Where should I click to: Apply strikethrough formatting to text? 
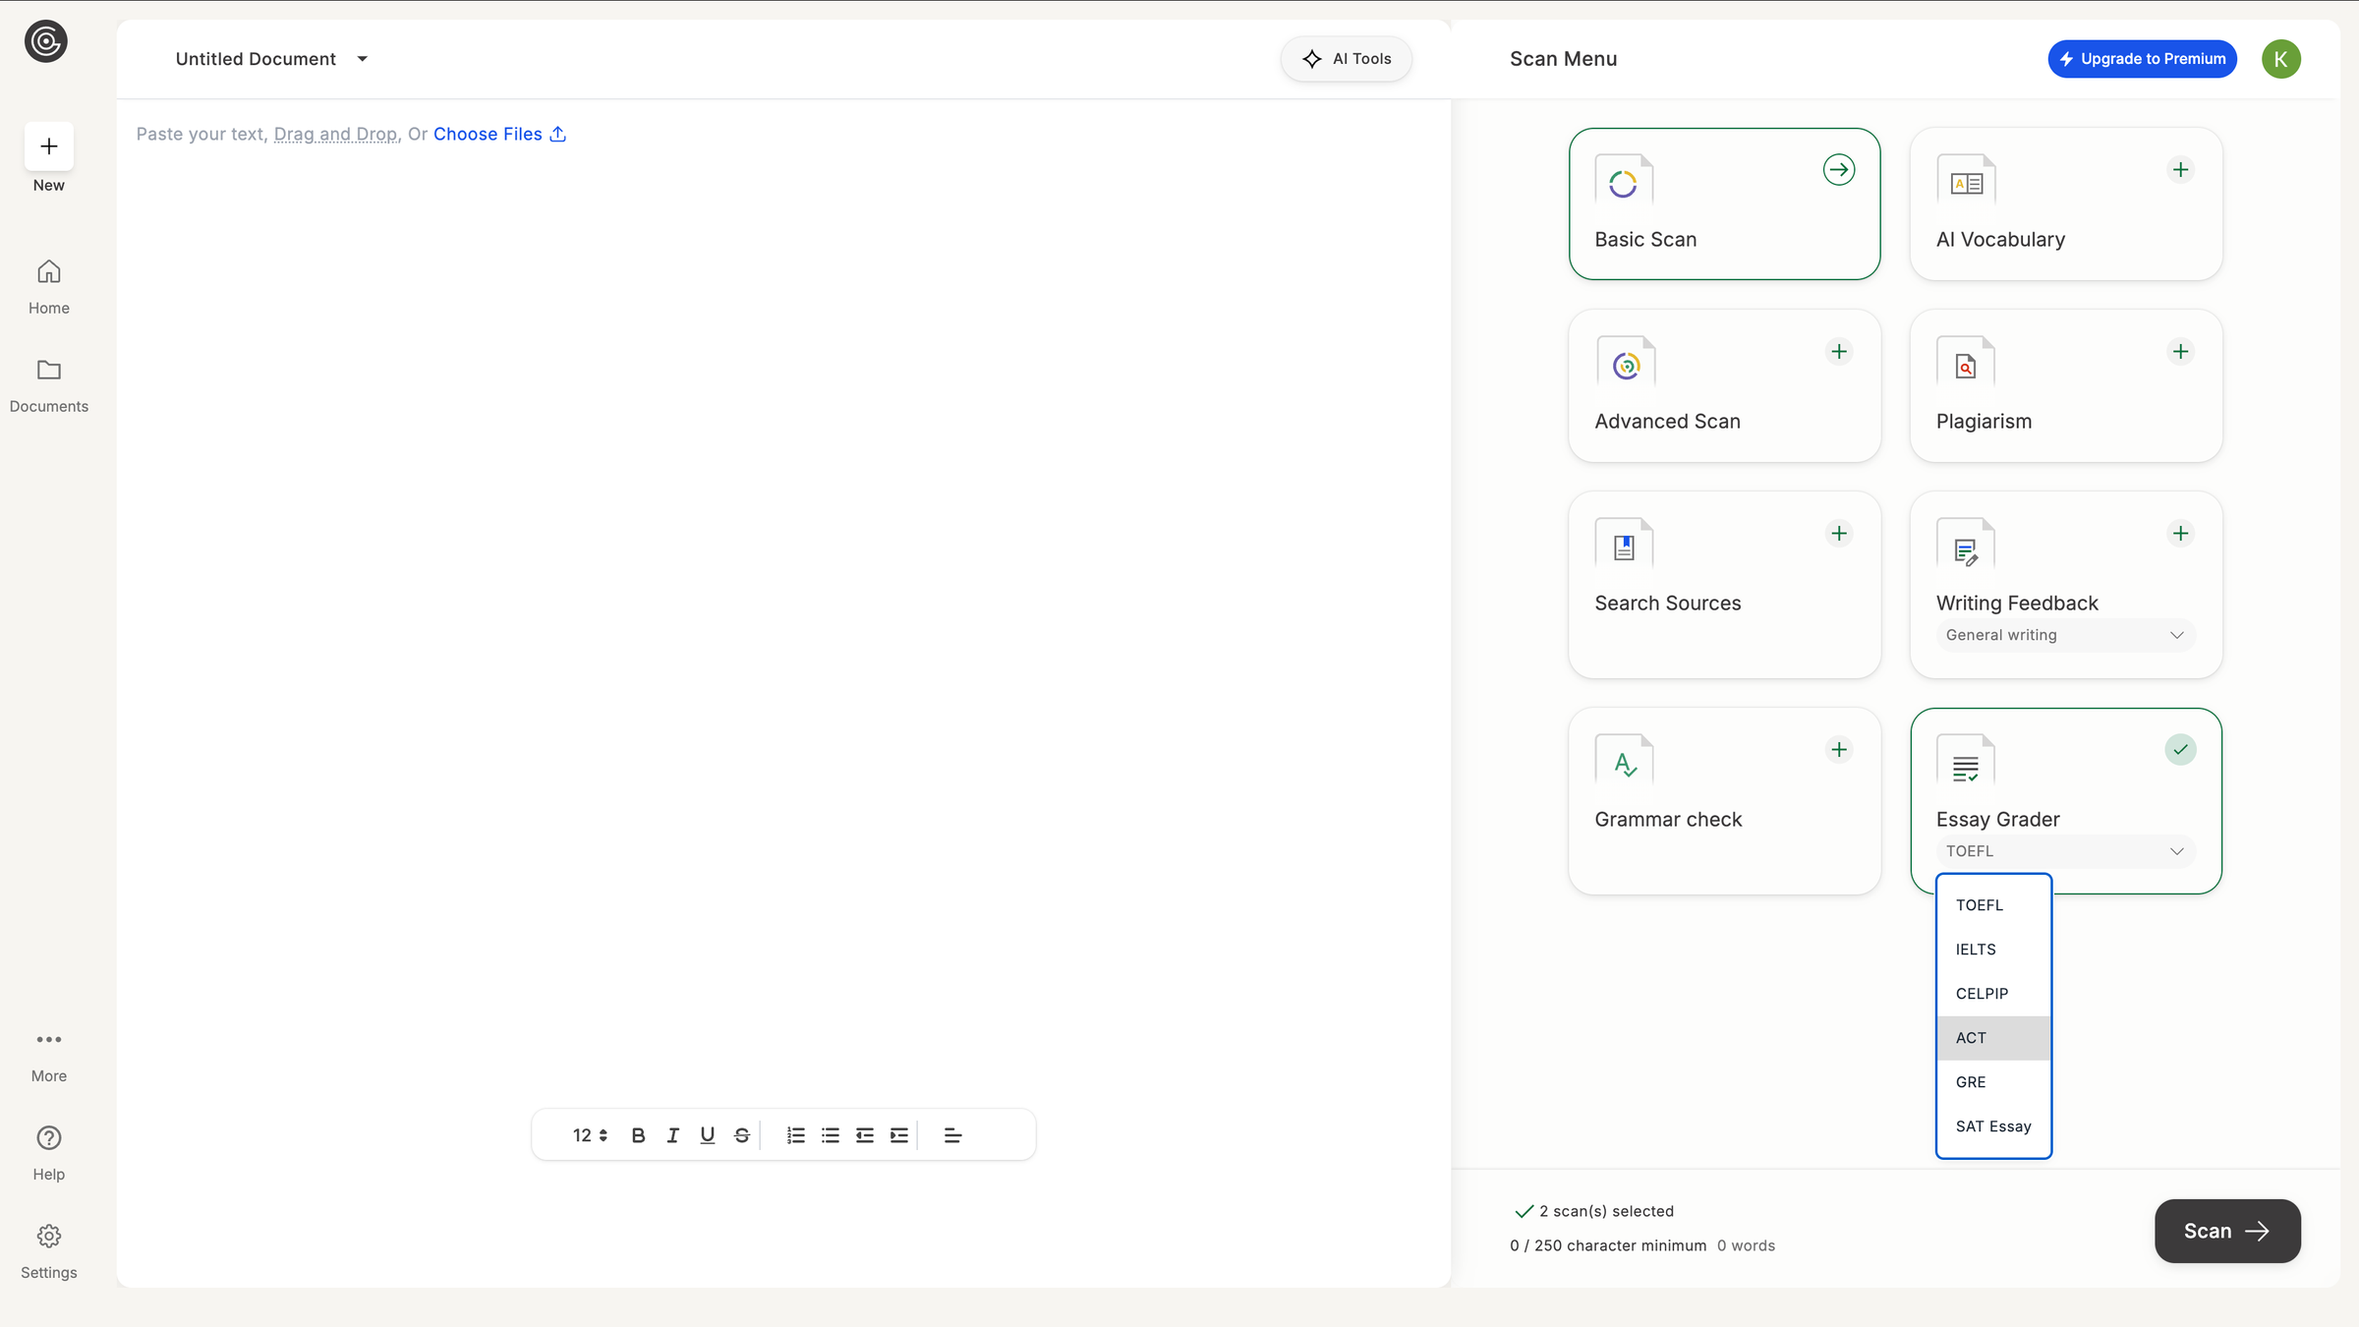pos(741,1134)
